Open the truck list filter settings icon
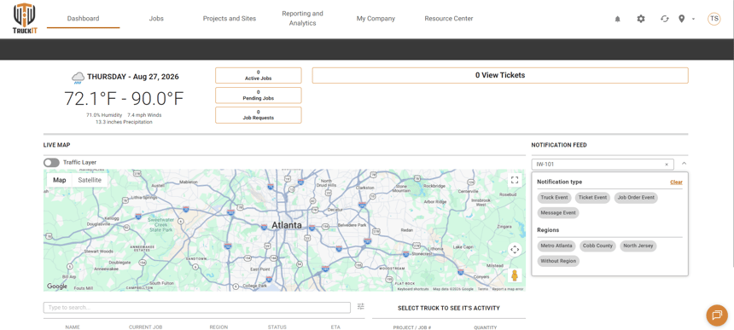This screenshot has height=330, width=734. tap(361, 307)
